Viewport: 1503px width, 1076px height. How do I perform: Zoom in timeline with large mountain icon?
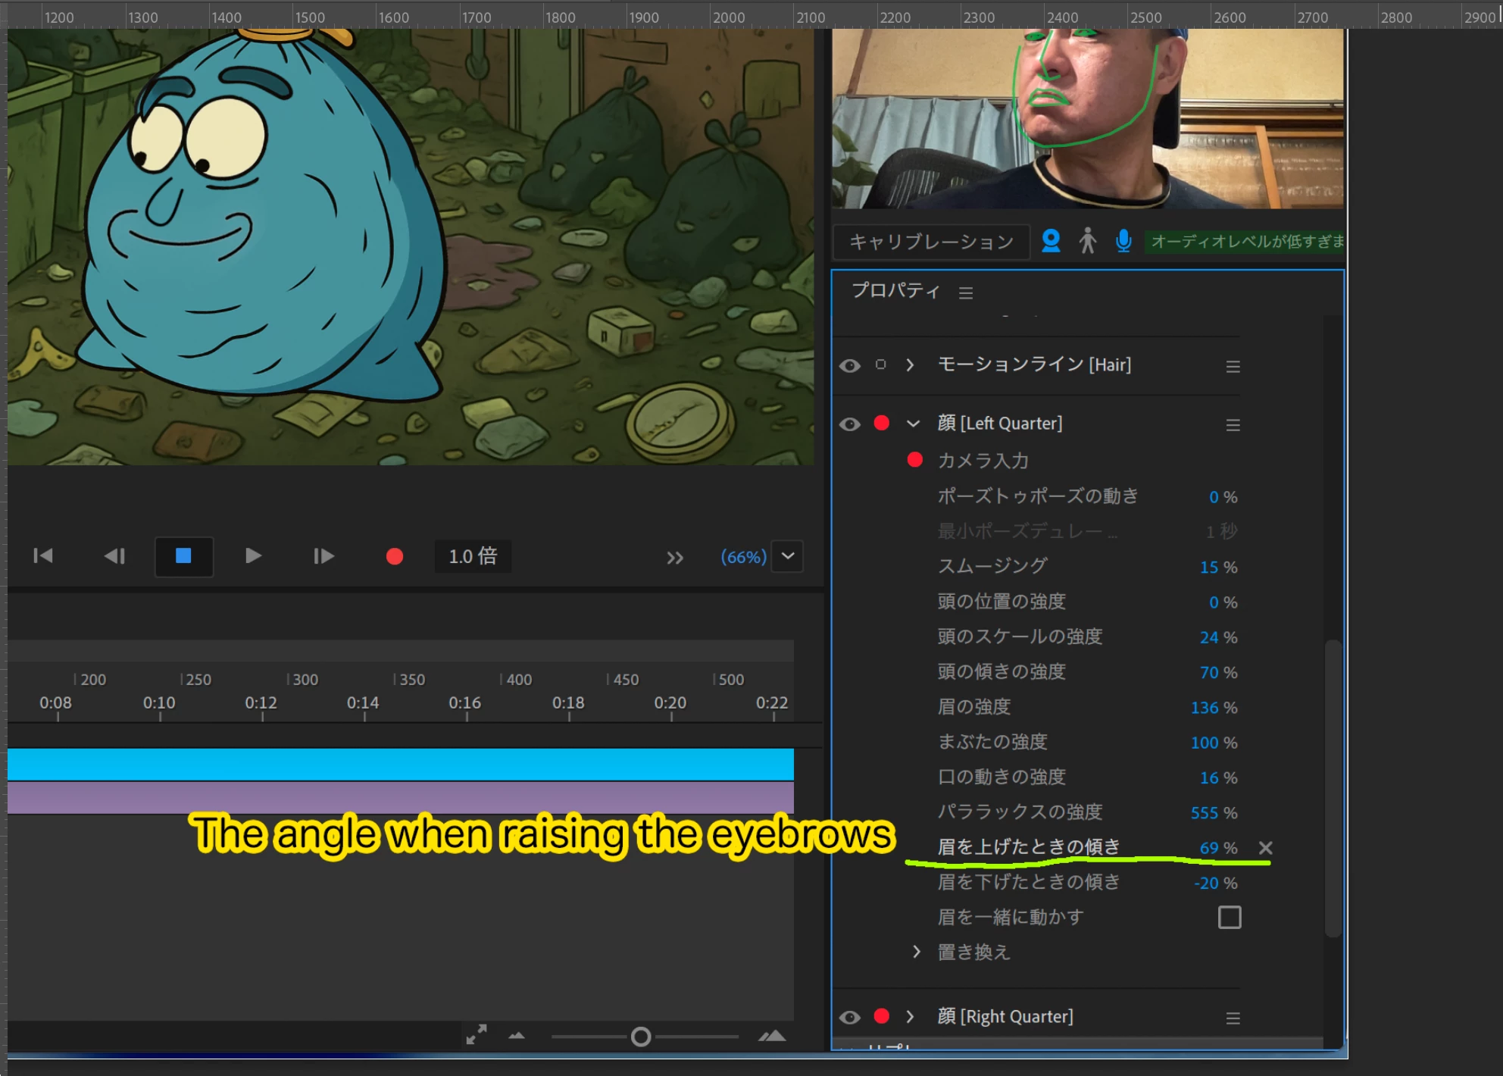coord(772,1036)
